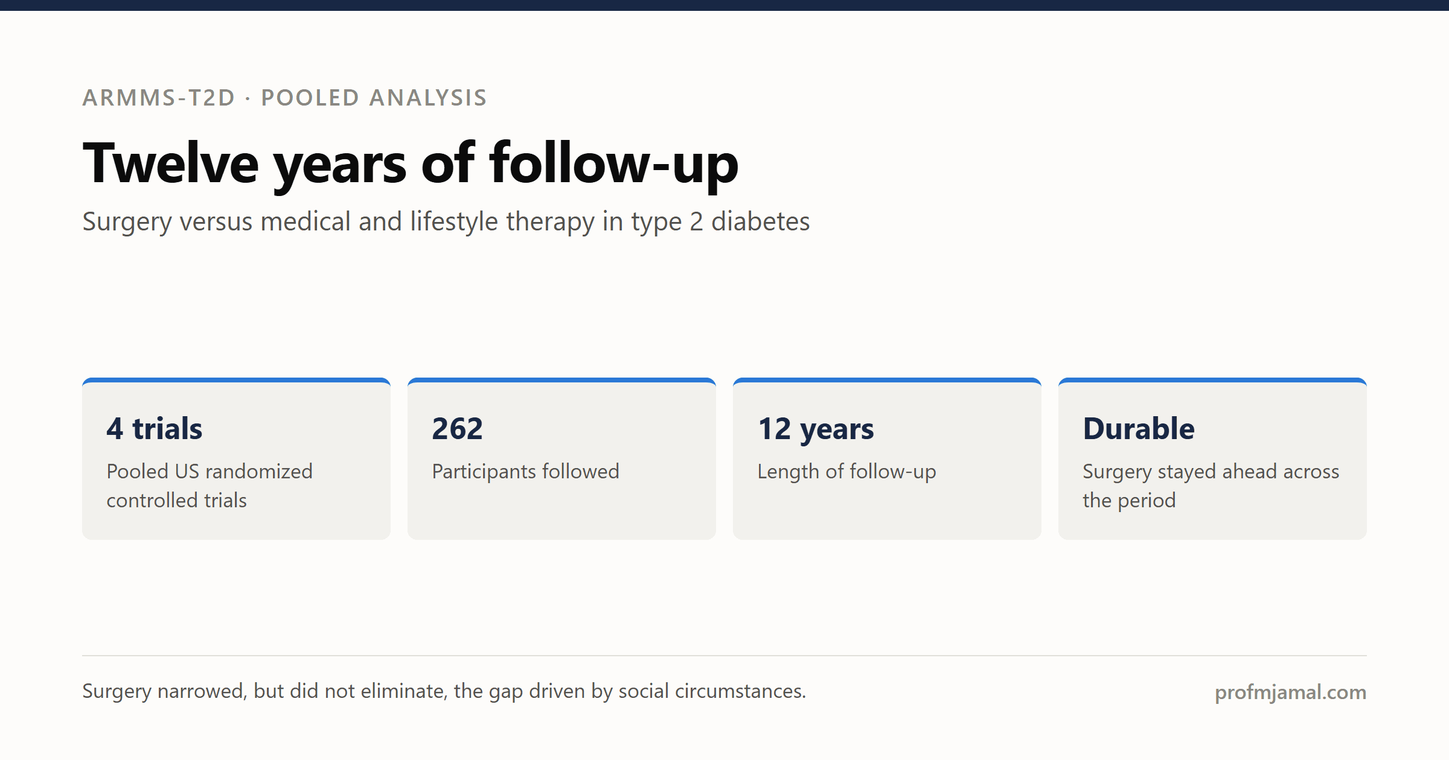
Task: Click the 'Twelve years of follow-up' headline
Action: pos(411,163)
